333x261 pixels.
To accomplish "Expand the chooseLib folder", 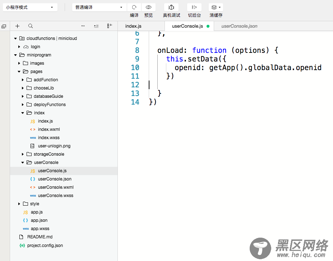I will [23, 88].
